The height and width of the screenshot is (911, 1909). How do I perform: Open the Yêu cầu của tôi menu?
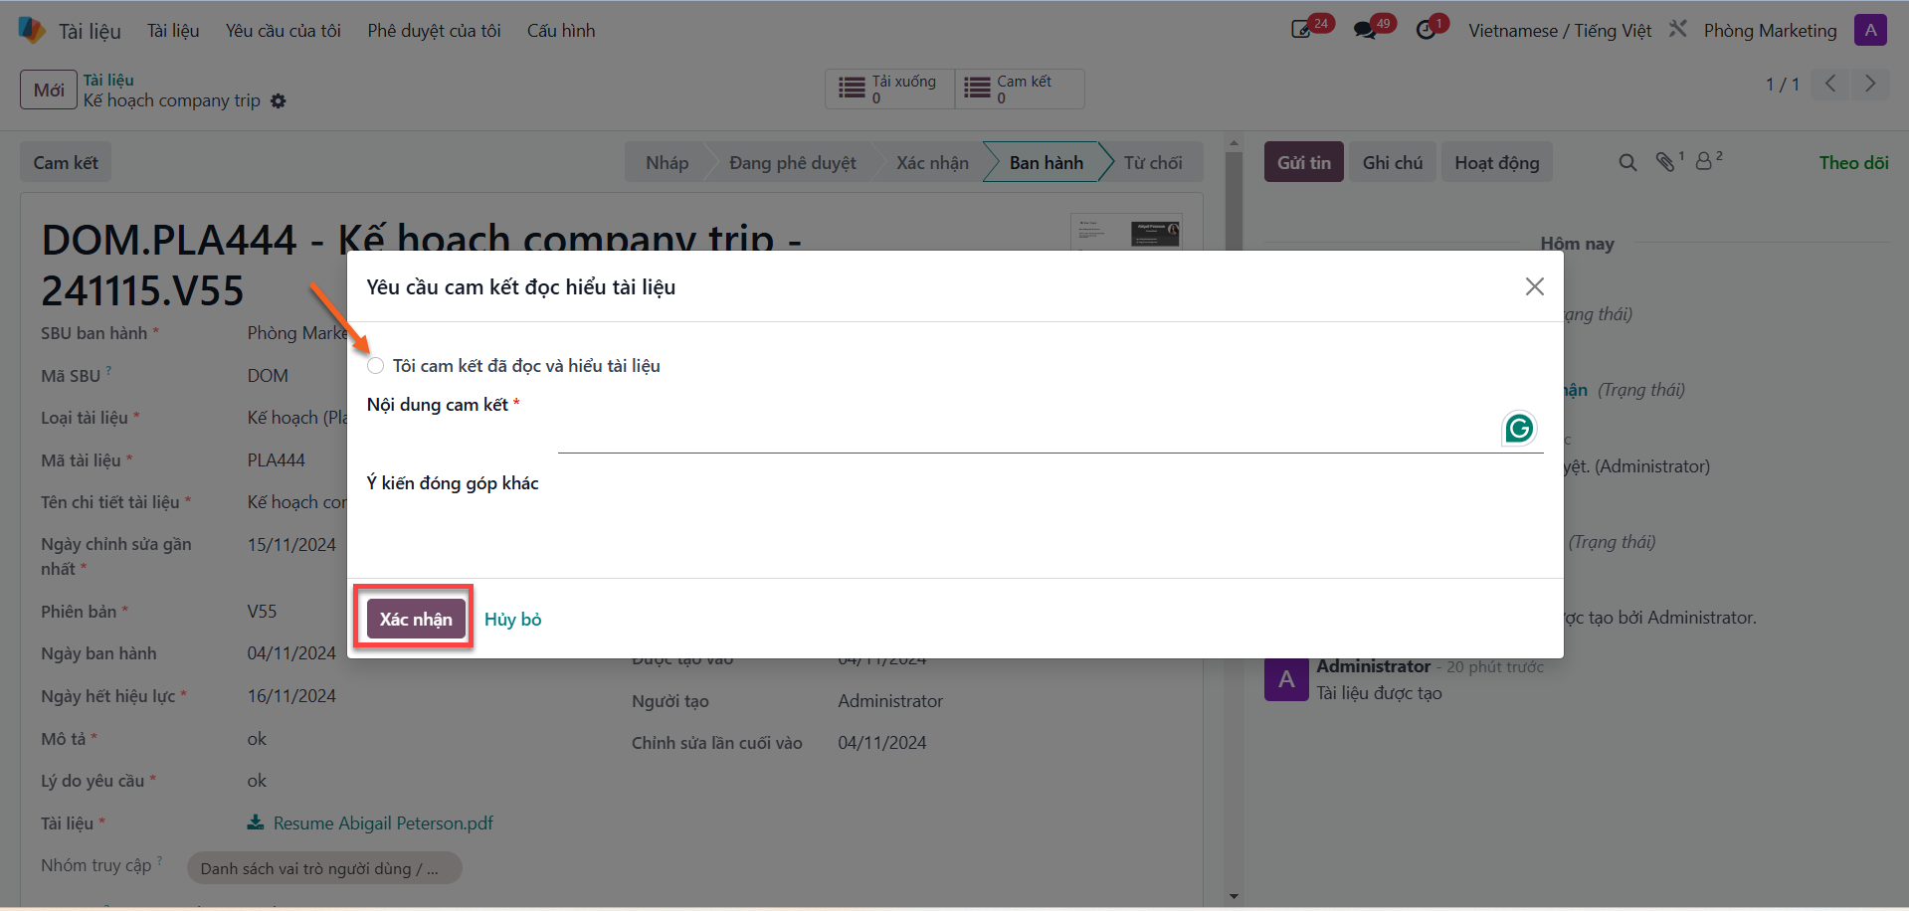[284, 31]
